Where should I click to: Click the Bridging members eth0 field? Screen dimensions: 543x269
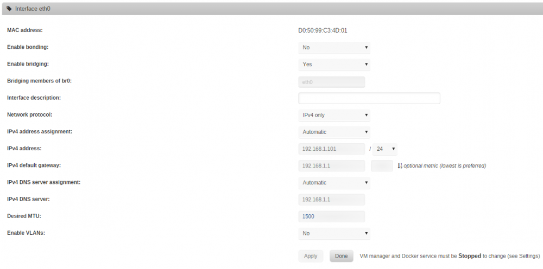pyautogui.click(x=332, y=82)
